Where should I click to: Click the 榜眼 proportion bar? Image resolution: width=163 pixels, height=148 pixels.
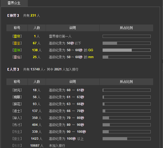127,97
